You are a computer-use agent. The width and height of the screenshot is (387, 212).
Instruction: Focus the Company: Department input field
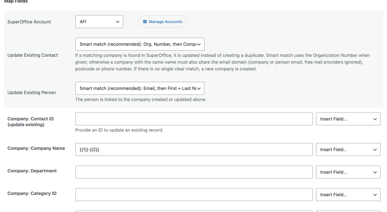click(194, 172)
